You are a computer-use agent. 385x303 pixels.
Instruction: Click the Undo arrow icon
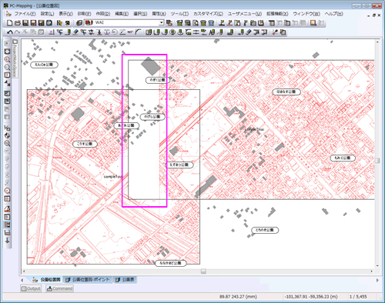pyautogui.click(x=10, y=32)
